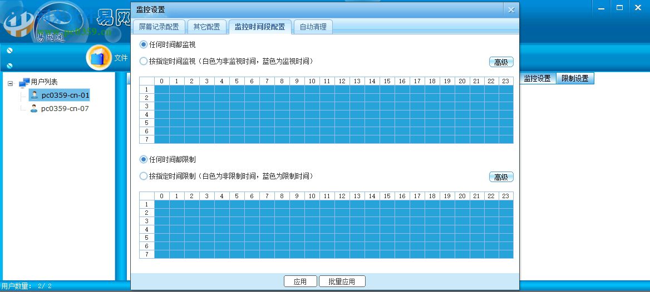Click hour 23 header in monitoring grid
This screenshot has width=650, height=292.
(x=506, y=81)
